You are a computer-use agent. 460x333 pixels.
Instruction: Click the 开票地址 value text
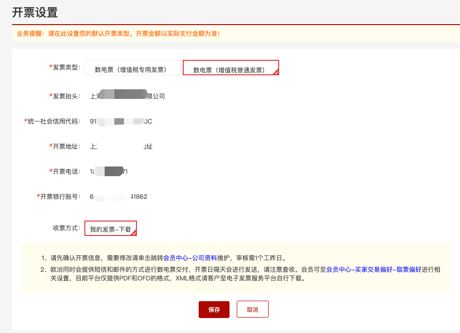[x=122, y=146]
